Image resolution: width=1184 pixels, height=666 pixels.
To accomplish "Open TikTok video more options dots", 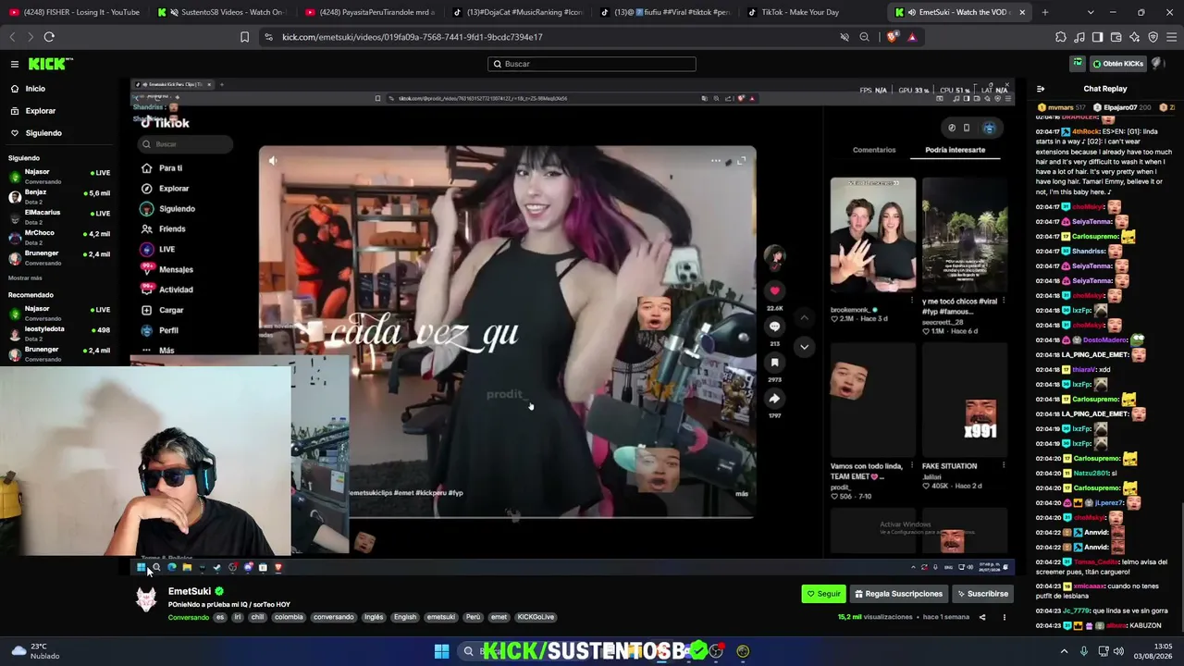I will (715, 161).
